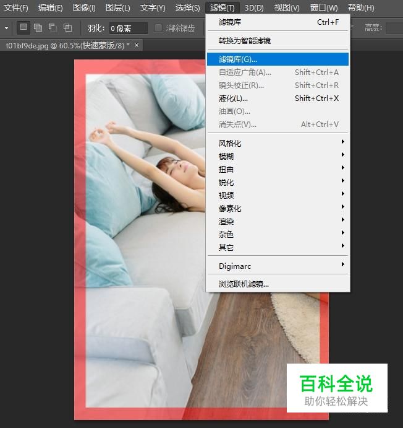This screenshot has height=428, width=403.
Task: Expand the 其它 submenu
Action: [278, 248]
